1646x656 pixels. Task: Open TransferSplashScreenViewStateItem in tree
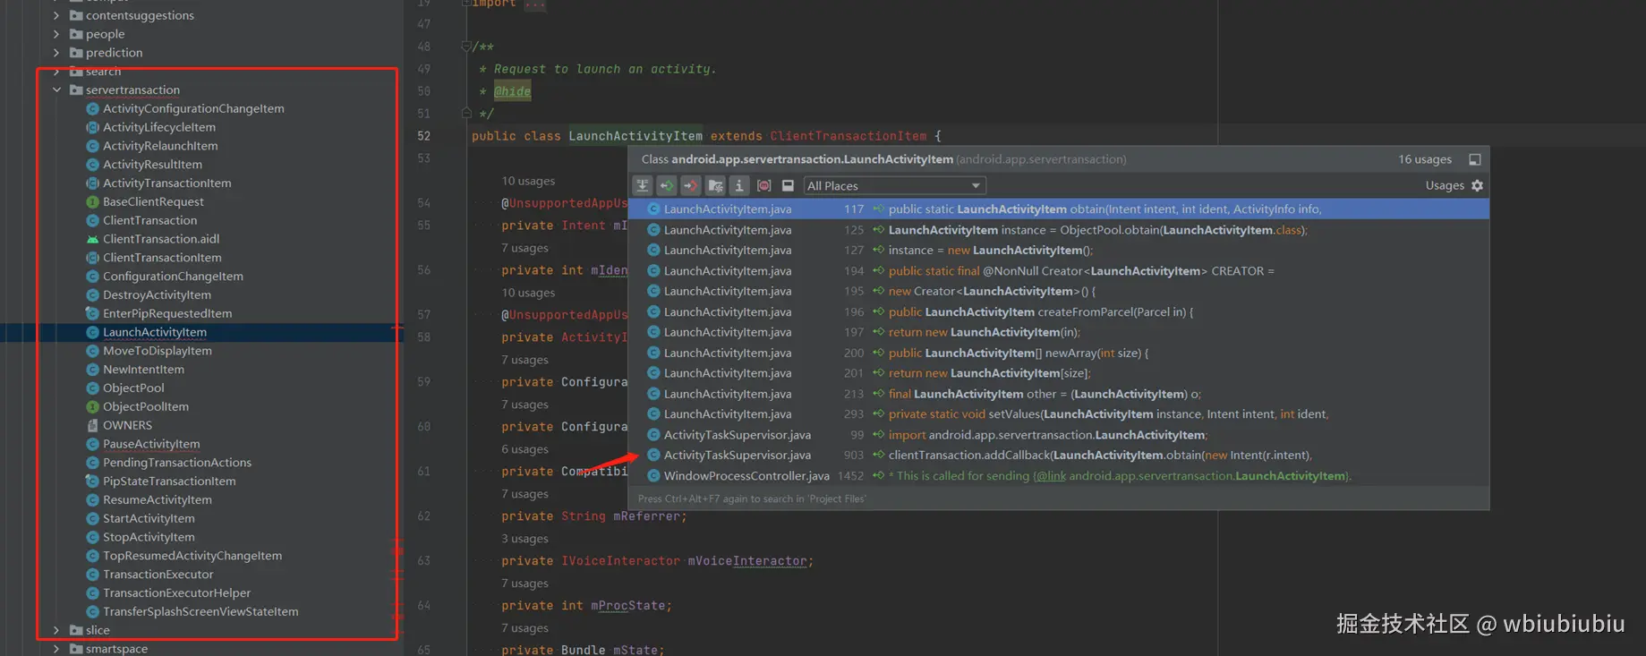tap(200, 612)
